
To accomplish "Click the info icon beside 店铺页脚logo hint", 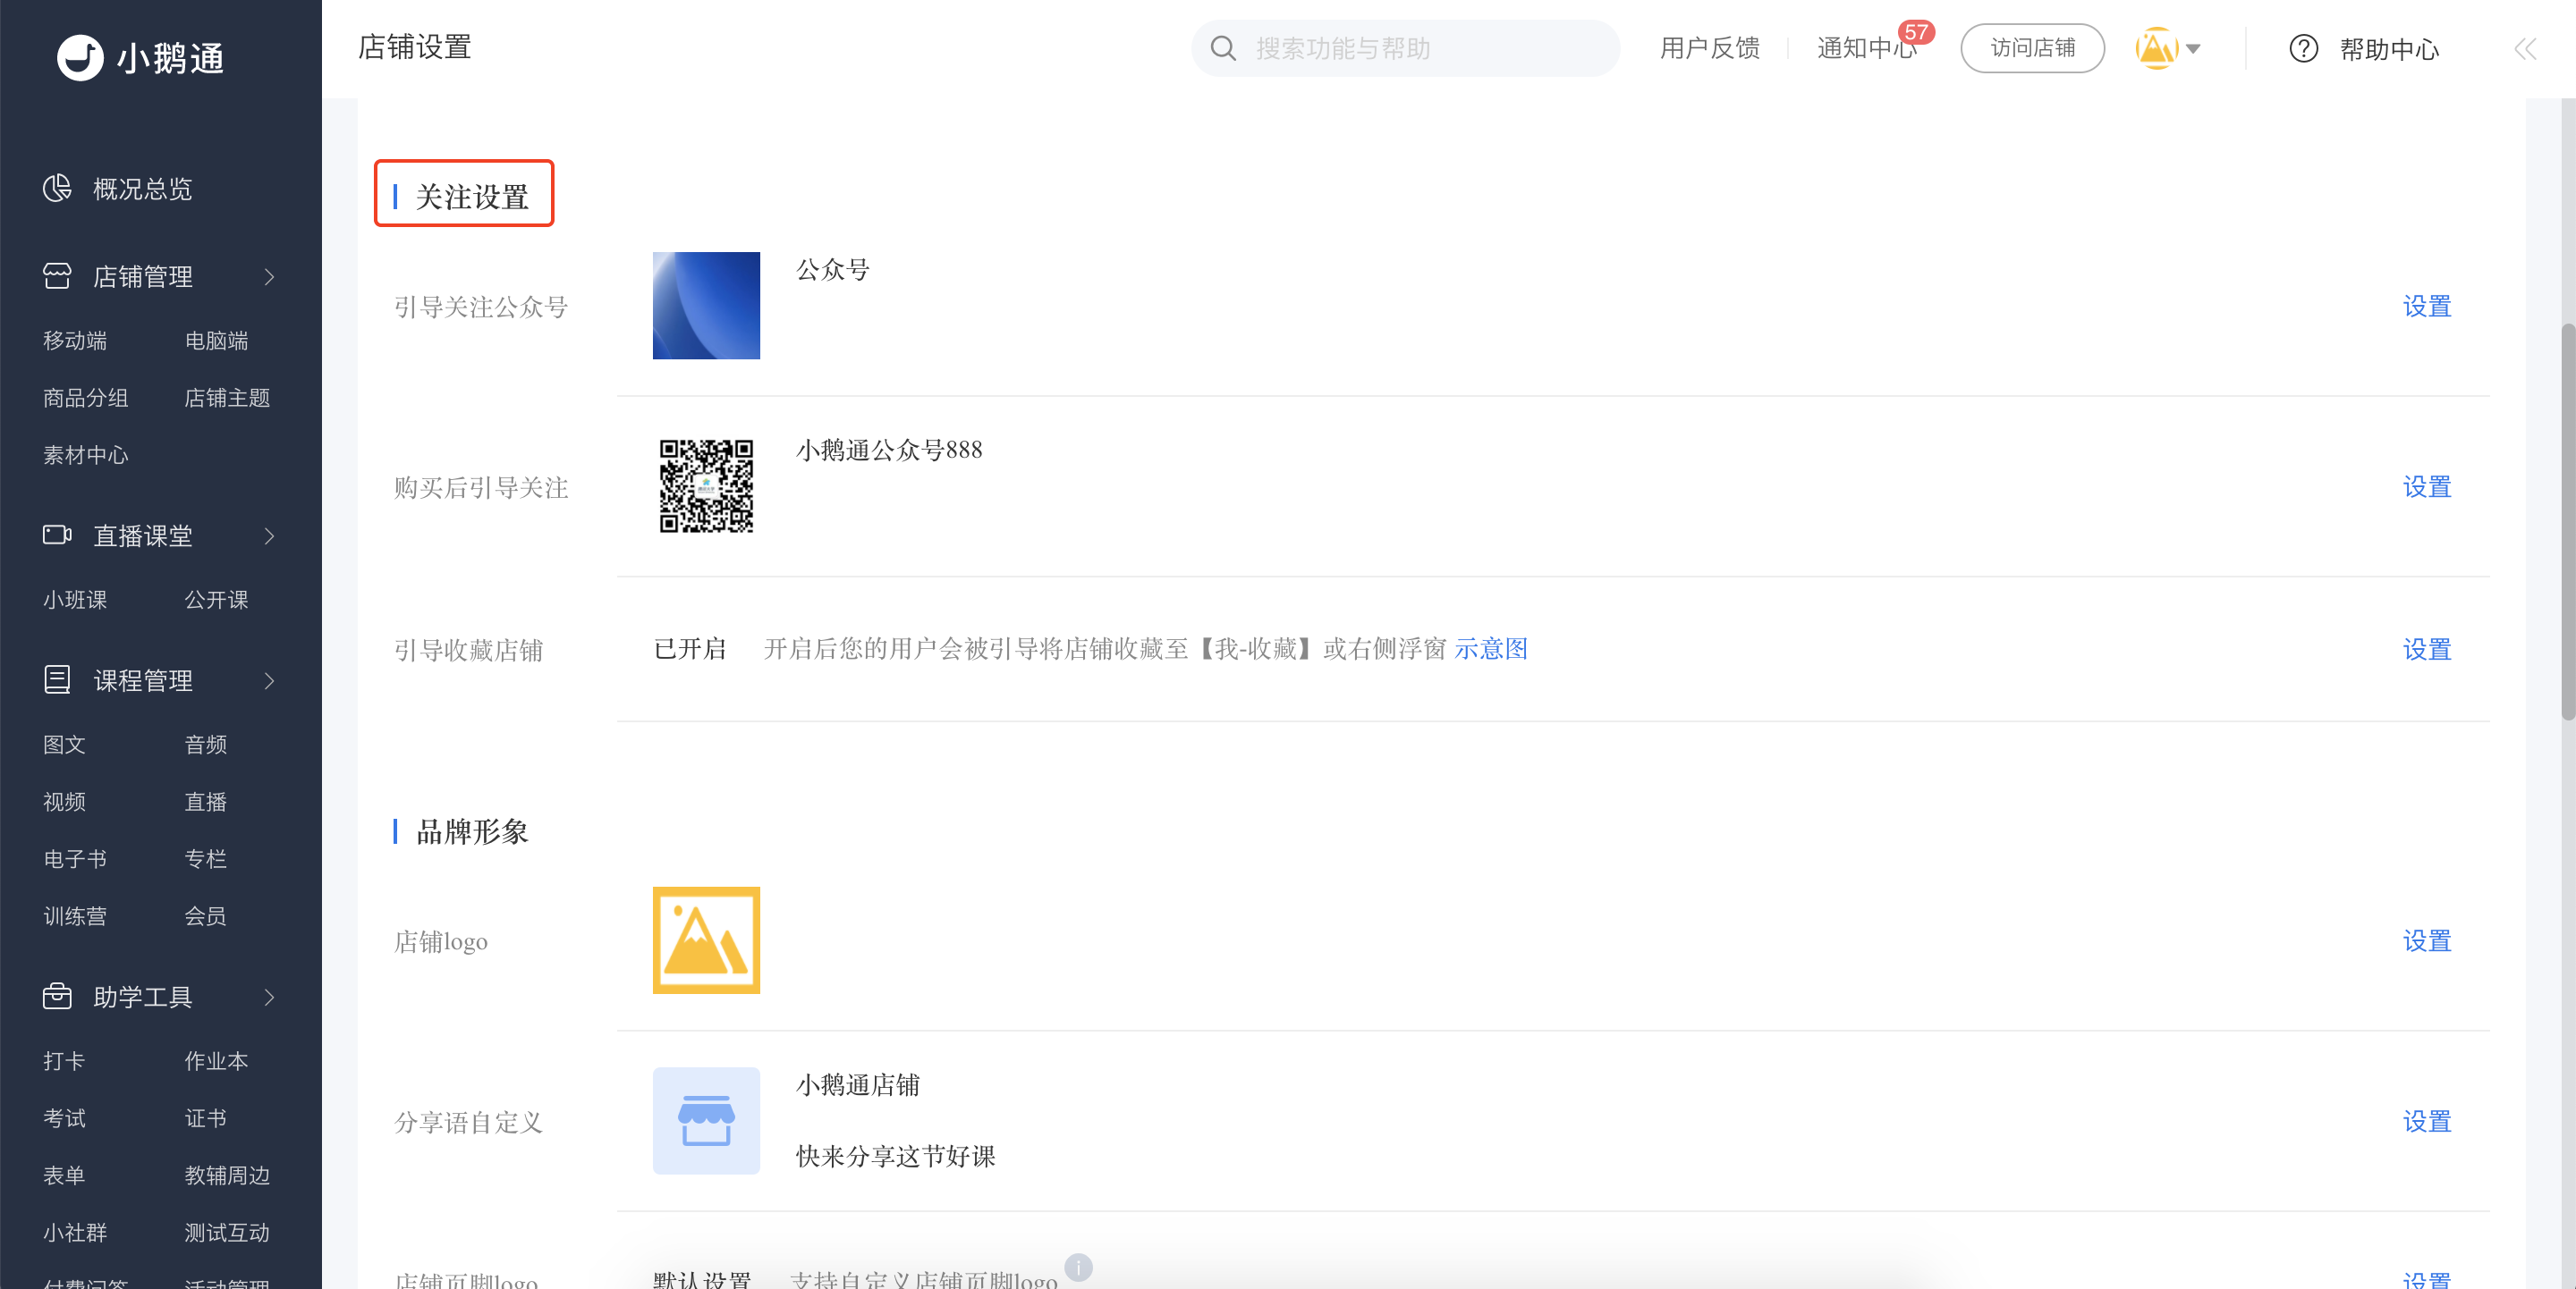I will point(1078,1267).
